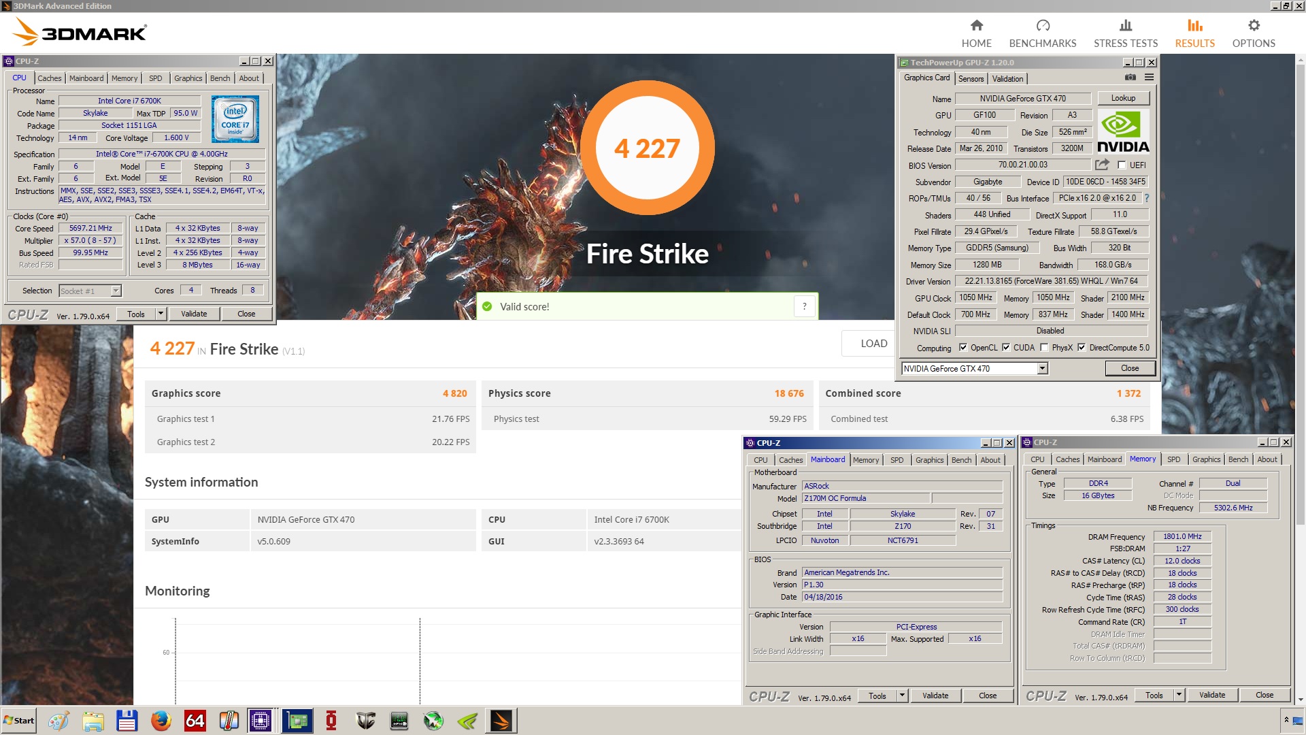This screenshot has width=1306, height=735.
Task: Click the NVIDIA logo in GPU-Z
Action: click(1123, 132)
